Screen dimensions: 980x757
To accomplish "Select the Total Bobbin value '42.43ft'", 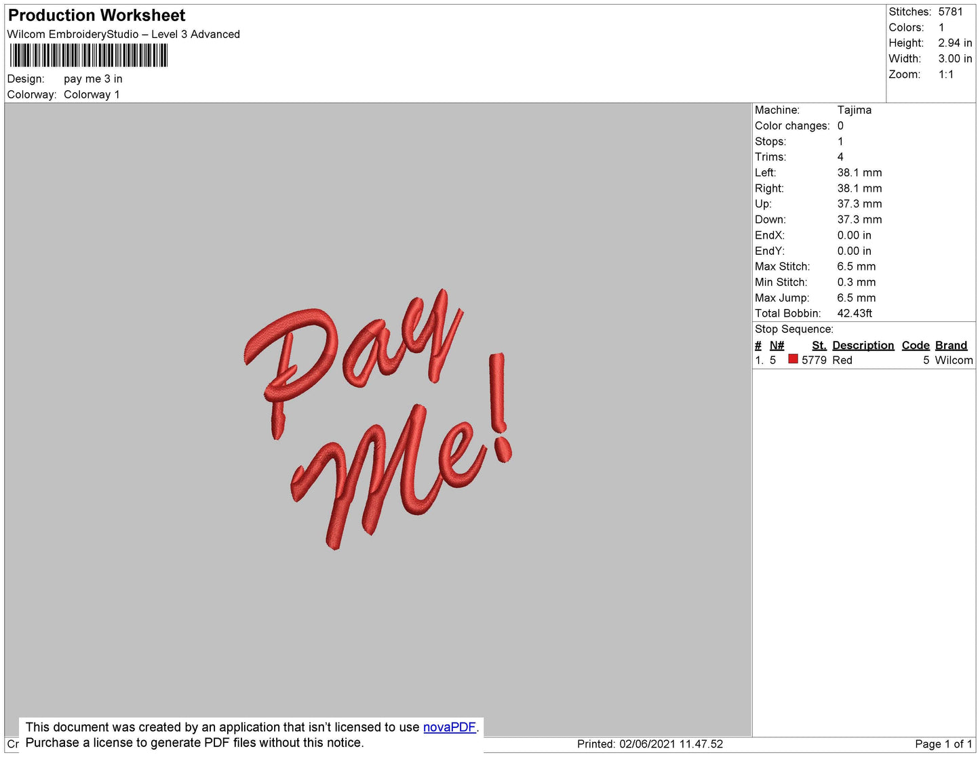I will point(855,313).
